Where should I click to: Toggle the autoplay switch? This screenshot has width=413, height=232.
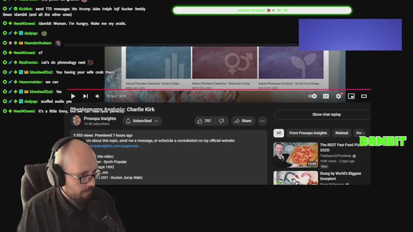click(x=312, y=96)
